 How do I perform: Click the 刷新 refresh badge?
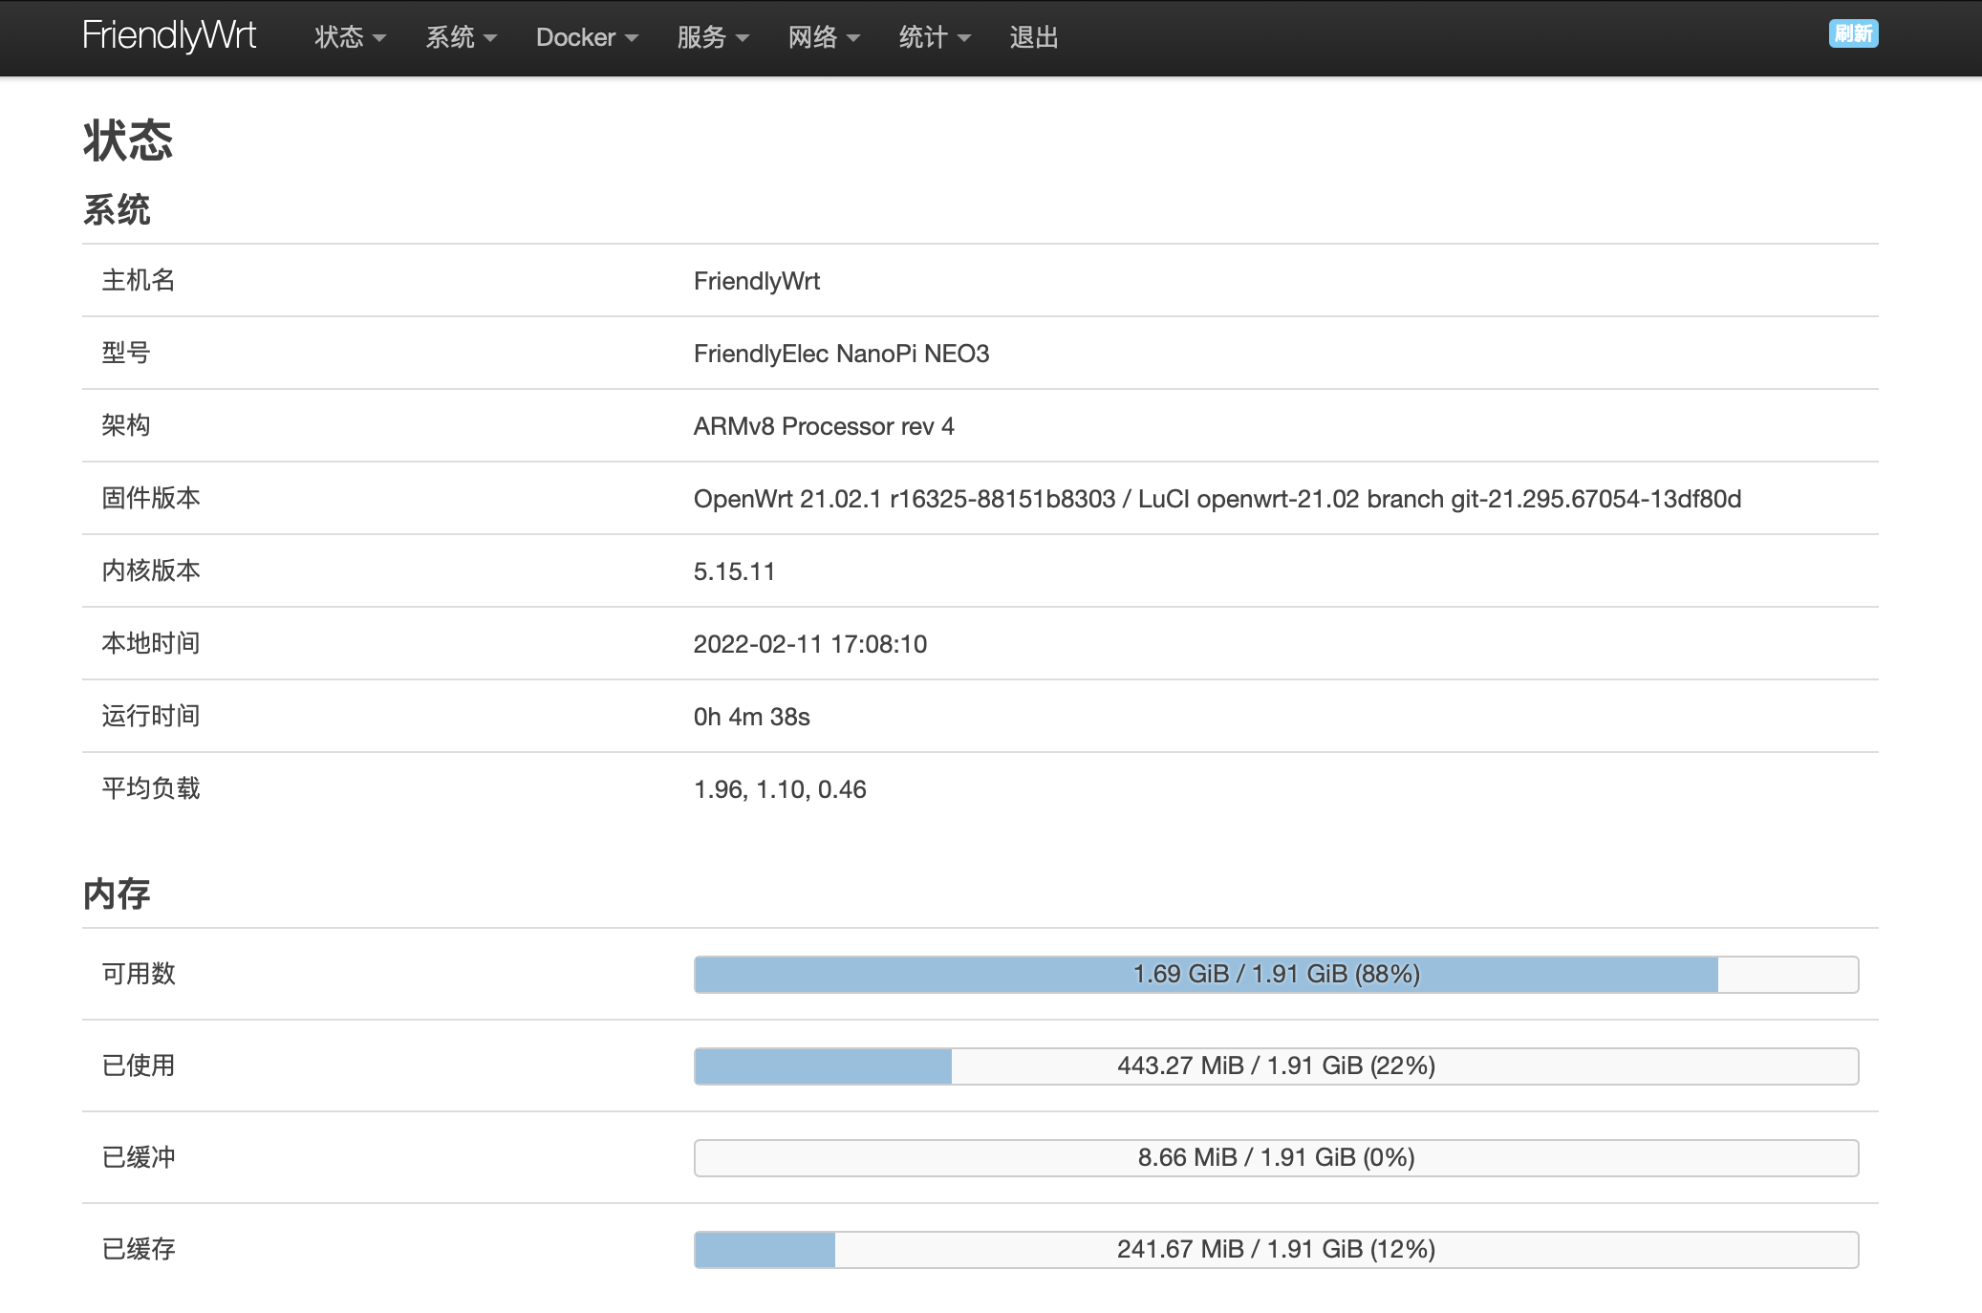click(1853, 33)
